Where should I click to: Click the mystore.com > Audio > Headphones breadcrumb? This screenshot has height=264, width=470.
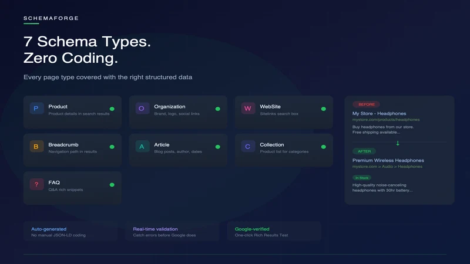[x=387, y=167]
